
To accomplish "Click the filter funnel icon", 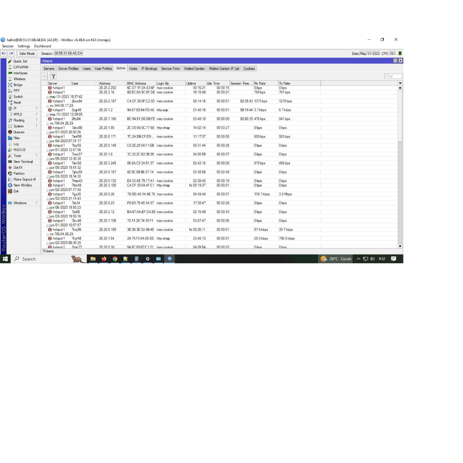I will pyautogui.click(x=53, y=76).
